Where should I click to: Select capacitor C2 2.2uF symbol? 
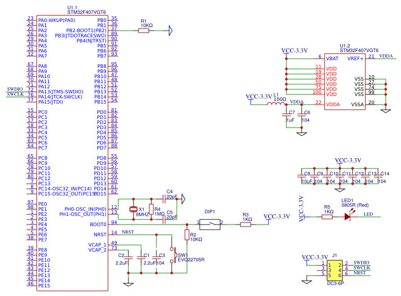click(x=128, y=258)
